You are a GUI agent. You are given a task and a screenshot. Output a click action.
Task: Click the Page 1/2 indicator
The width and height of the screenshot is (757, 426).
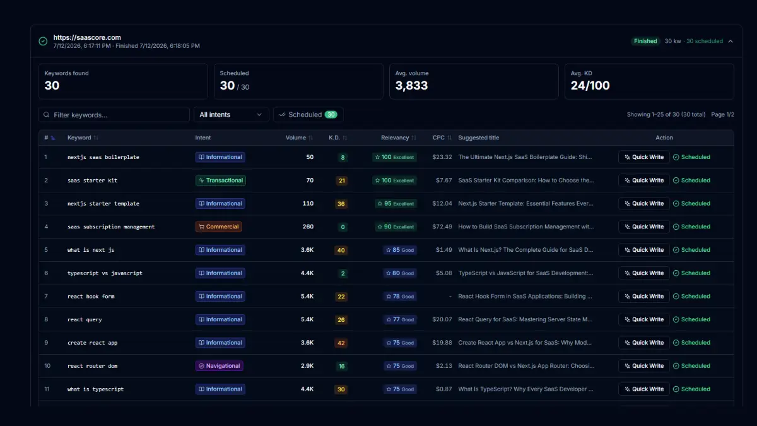722,115
